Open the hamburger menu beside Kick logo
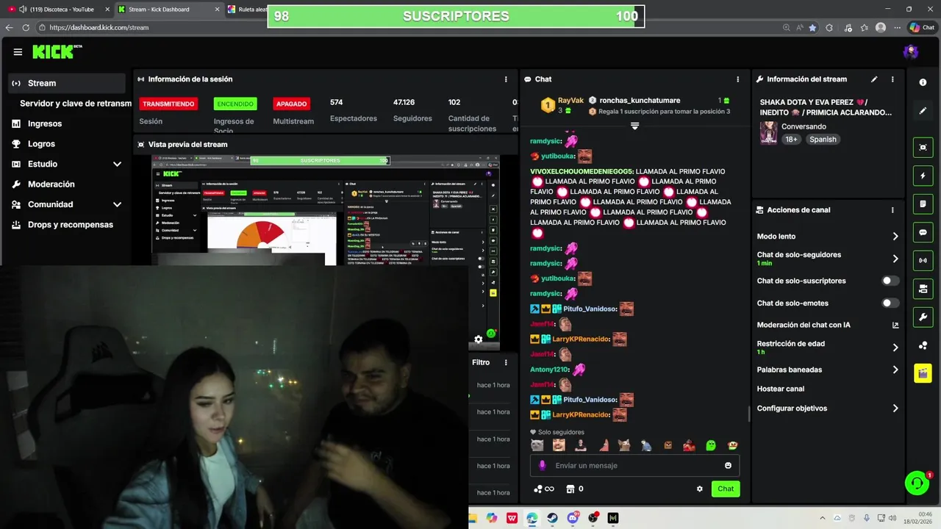This screenshot has height=529, width=941. tap(18, 52)
